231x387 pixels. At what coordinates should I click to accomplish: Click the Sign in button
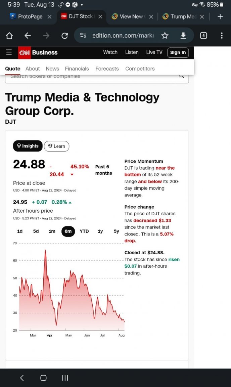pos(178,52)
